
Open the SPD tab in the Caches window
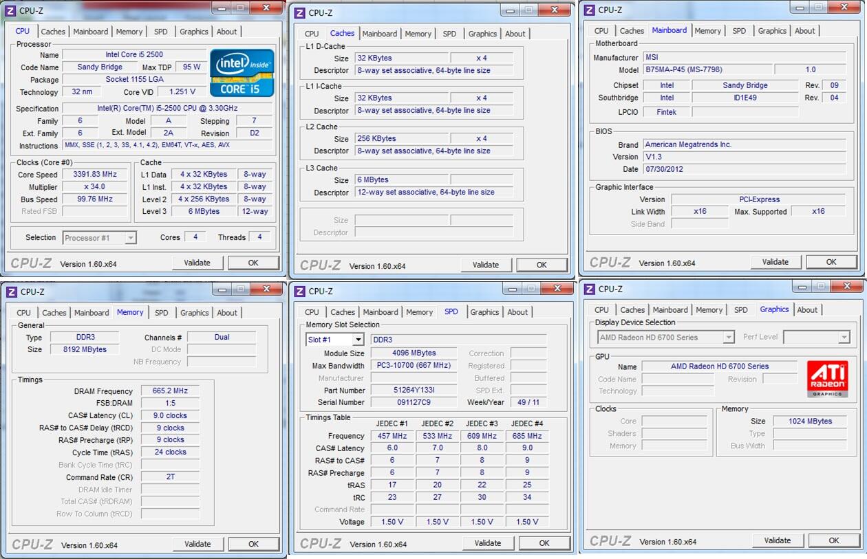tap(449, 34)
